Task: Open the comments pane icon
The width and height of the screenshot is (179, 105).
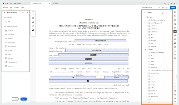Action: click(x=175, y=12)
